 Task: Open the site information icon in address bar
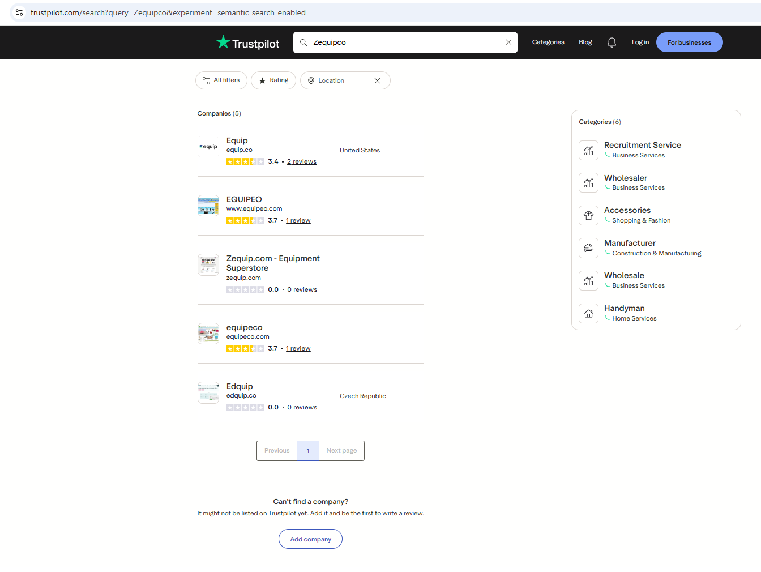[x=19, y=12]
